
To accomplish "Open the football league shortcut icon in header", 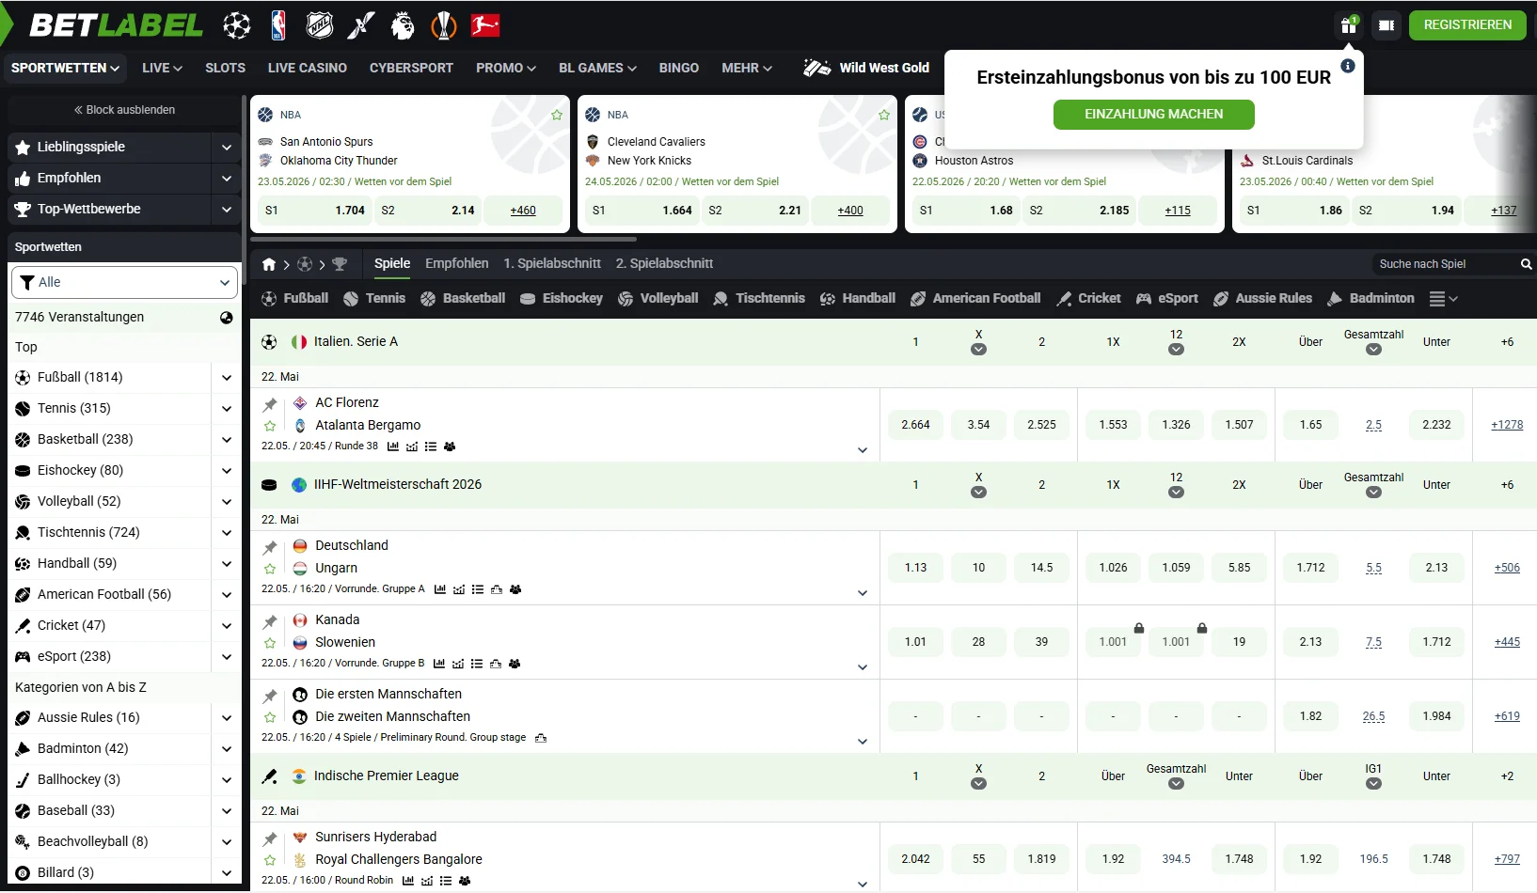I will pos(237,25).
